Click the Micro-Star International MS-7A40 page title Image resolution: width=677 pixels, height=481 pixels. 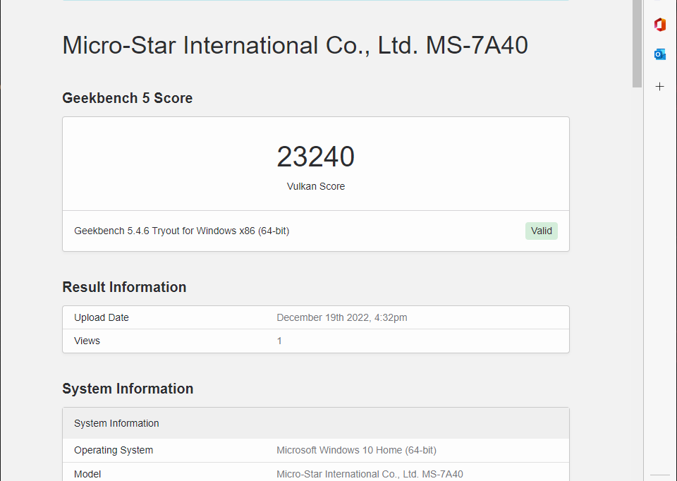click(295, 45)
